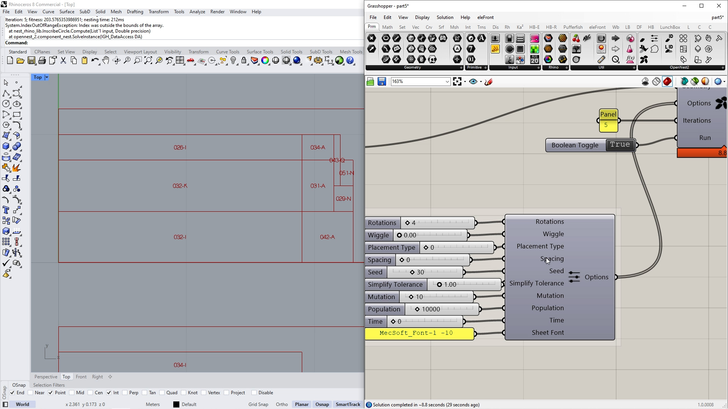Click the Default layer color swatch

click(x=176, y=404)
